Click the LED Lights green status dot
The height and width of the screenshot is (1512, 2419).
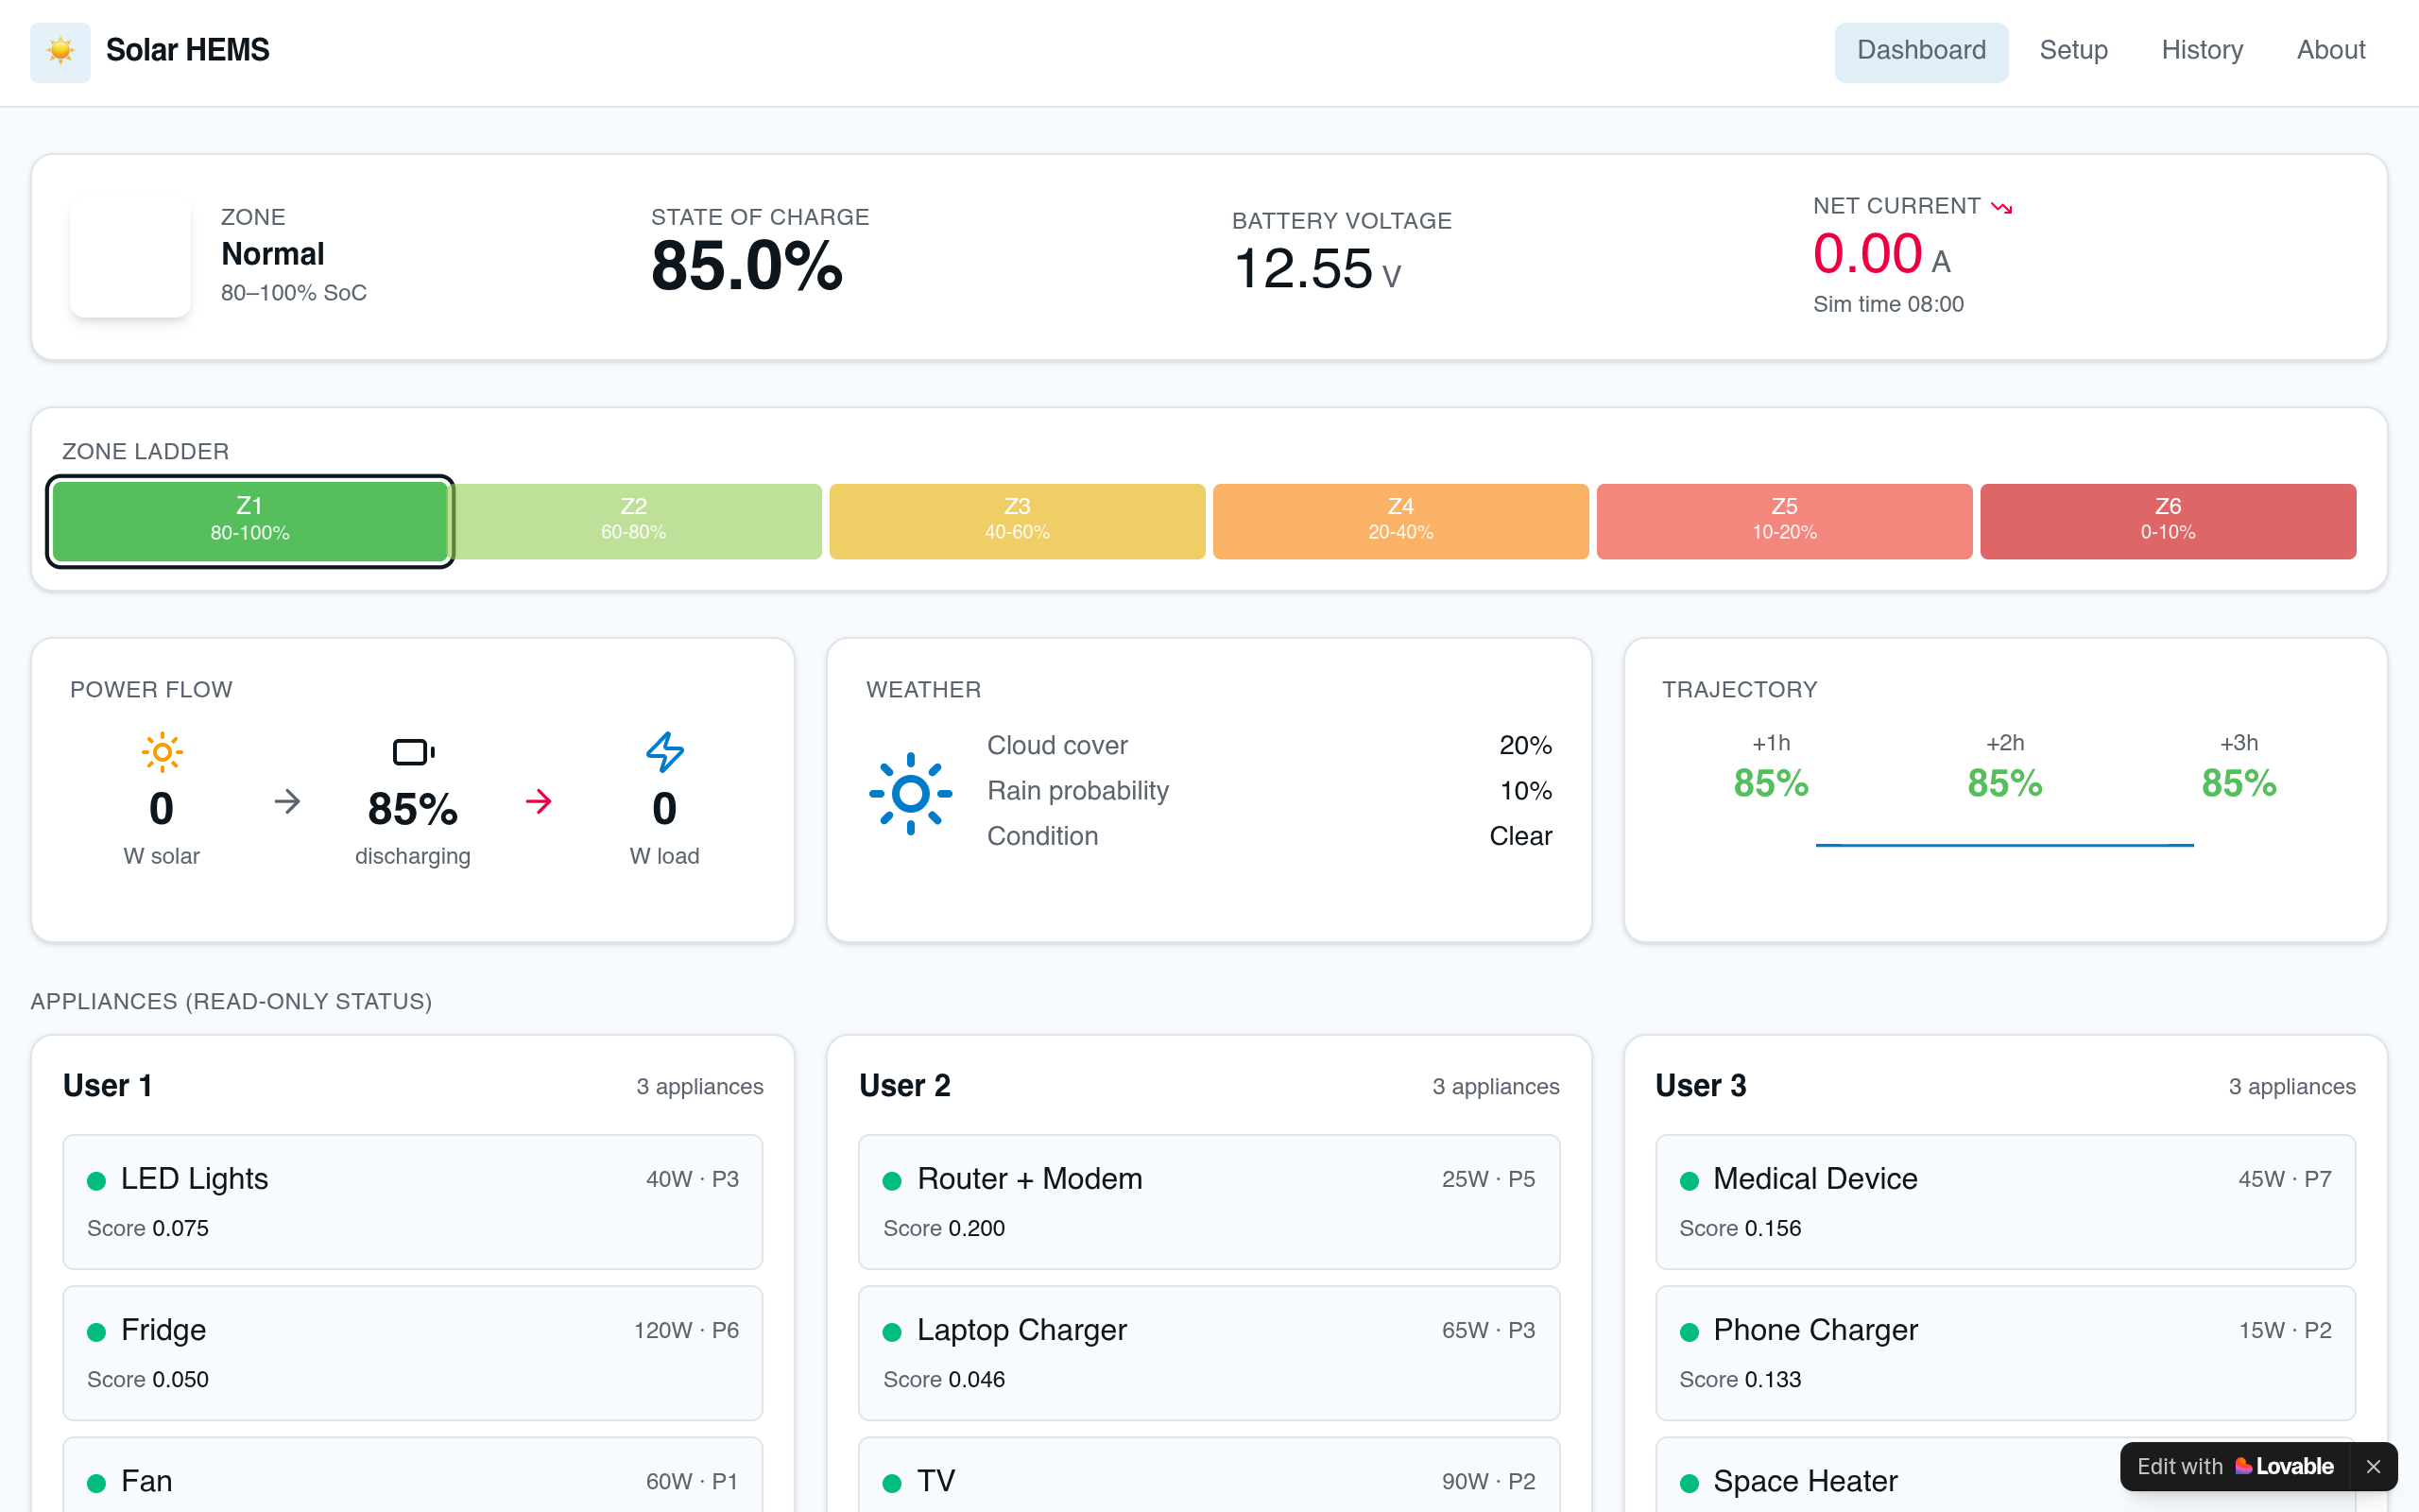pyautogui.click(x=97, y=1181)
